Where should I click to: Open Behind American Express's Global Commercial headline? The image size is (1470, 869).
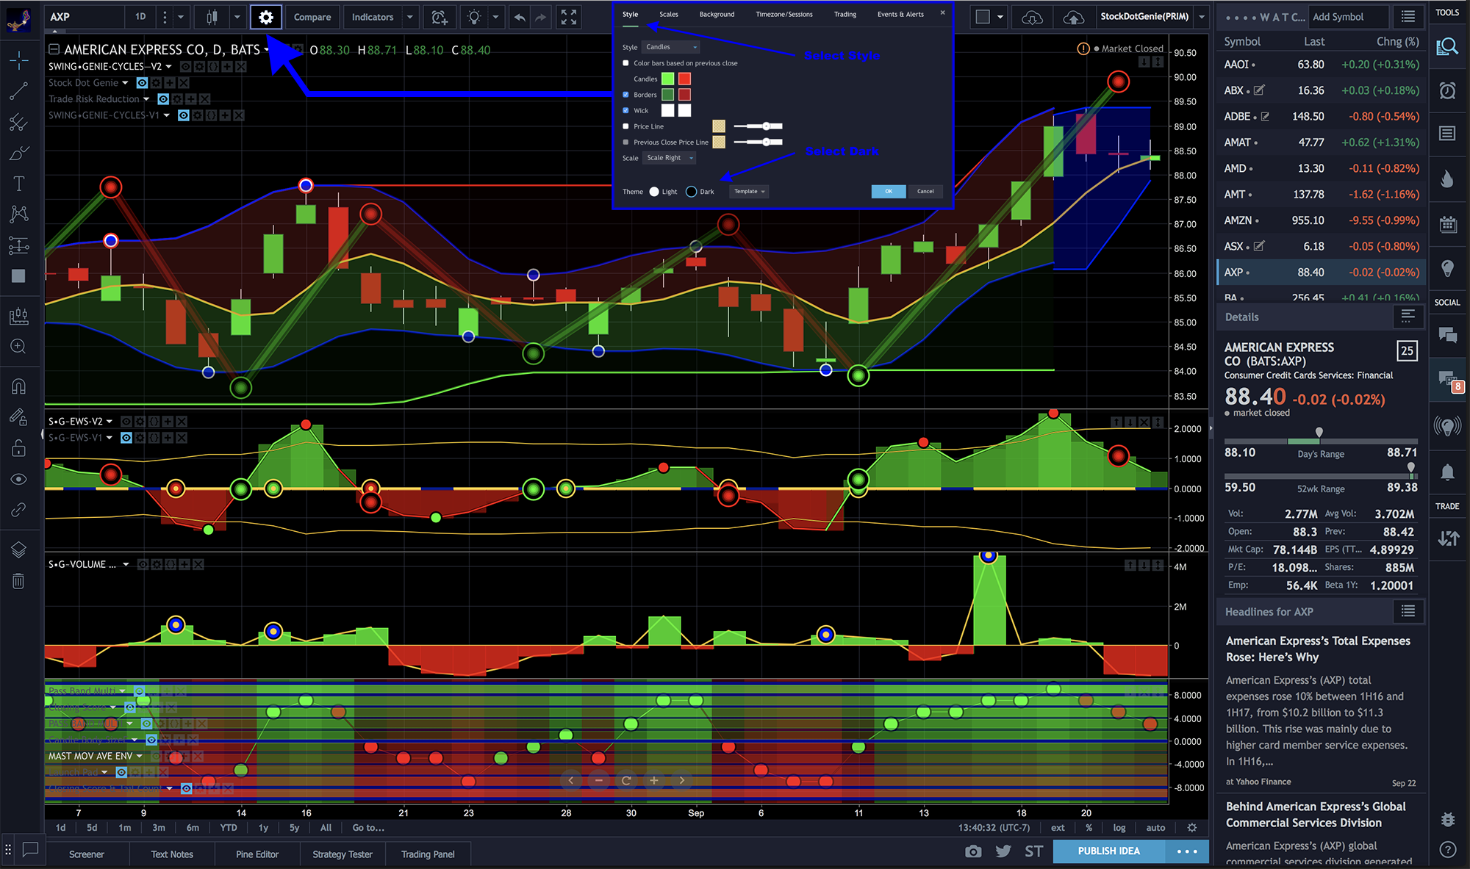coord(1315,815)
